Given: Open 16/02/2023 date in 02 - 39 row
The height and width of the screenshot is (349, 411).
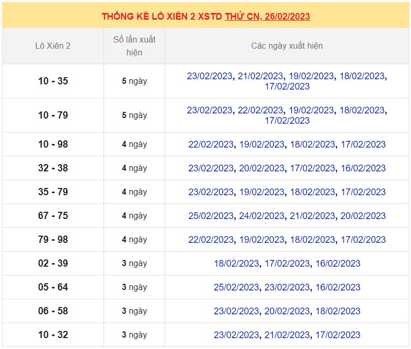Looking at the screenshot, I should click(x=337, y=264).
